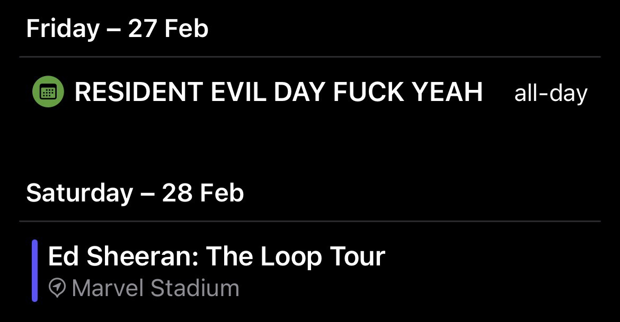Click the word Stadium in location
This screenshot has width=620, height=322.
point(194,289)
